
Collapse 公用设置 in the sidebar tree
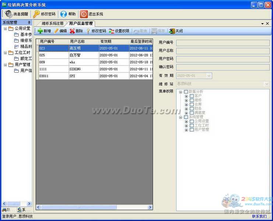pyautogui.click(x=6, y=28)
